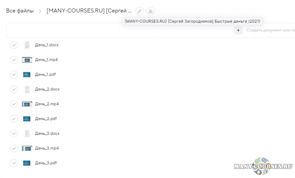Click the День_1.pdf file icon
295x178 pixels.
(27, 74)
